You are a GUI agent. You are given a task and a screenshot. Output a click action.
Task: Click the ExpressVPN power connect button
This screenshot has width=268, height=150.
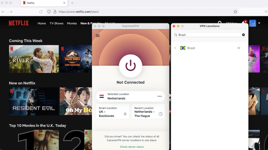pyautogui.click(x=131, y=66)
